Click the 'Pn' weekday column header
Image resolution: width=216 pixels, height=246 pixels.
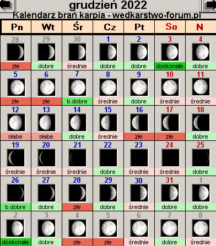point(17,27)
